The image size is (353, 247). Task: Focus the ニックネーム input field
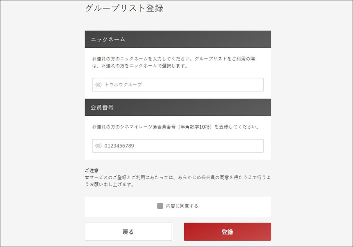coord(178,85)
